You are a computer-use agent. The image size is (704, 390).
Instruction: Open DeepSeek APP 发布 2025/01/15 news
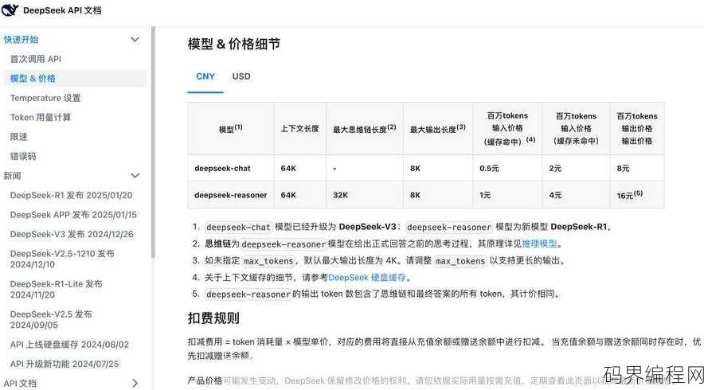coord(73,215)
